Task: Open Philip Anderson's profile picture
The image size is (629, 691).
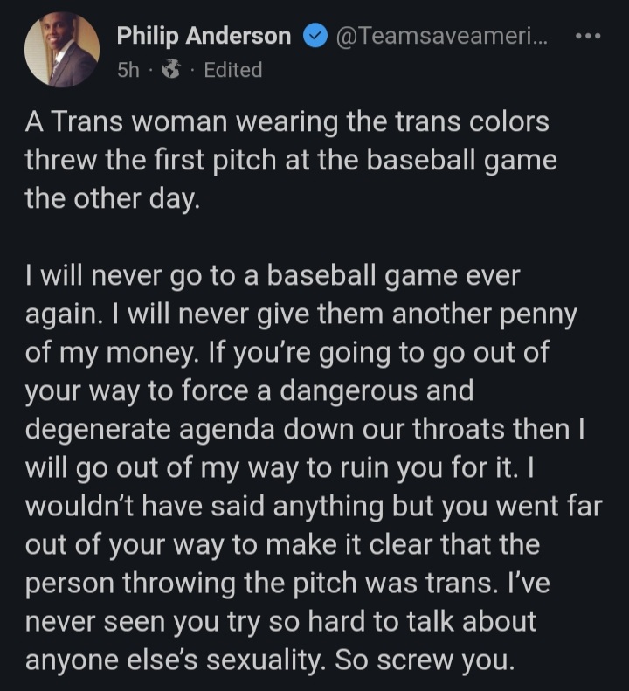Action: (62, 49)
